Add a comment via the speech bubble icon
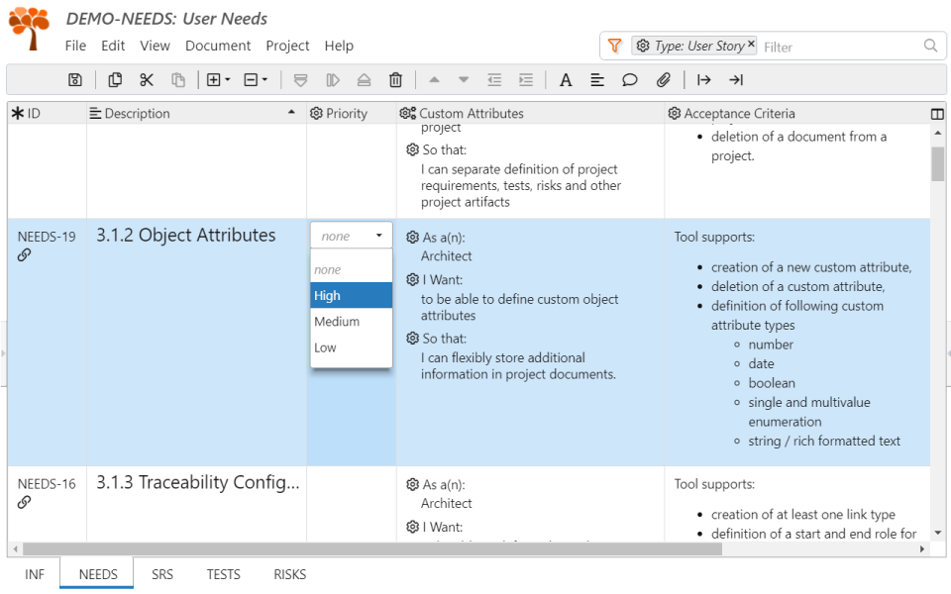The height and width of the screenshot is (594, 951). tap(630, 79)
